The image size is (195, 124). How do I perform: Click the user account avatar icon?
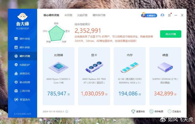(162, 15)
